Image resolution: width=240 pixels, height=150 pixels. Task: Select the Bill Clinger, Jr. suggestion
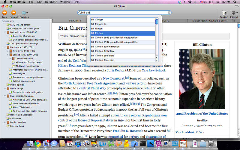[x=123, y=24]
